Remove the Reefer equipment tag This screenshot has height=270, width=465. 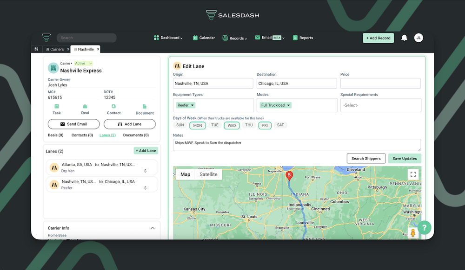192,105
